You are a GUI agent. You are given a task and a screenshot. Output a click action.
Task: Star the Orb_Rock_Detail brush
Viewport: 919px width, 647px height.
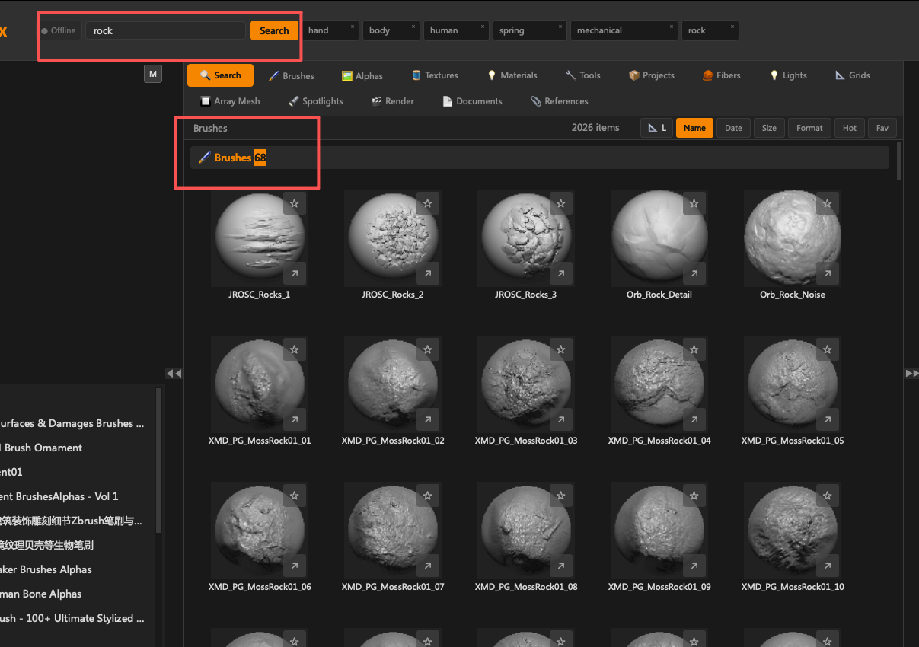[x=694, y=203]
